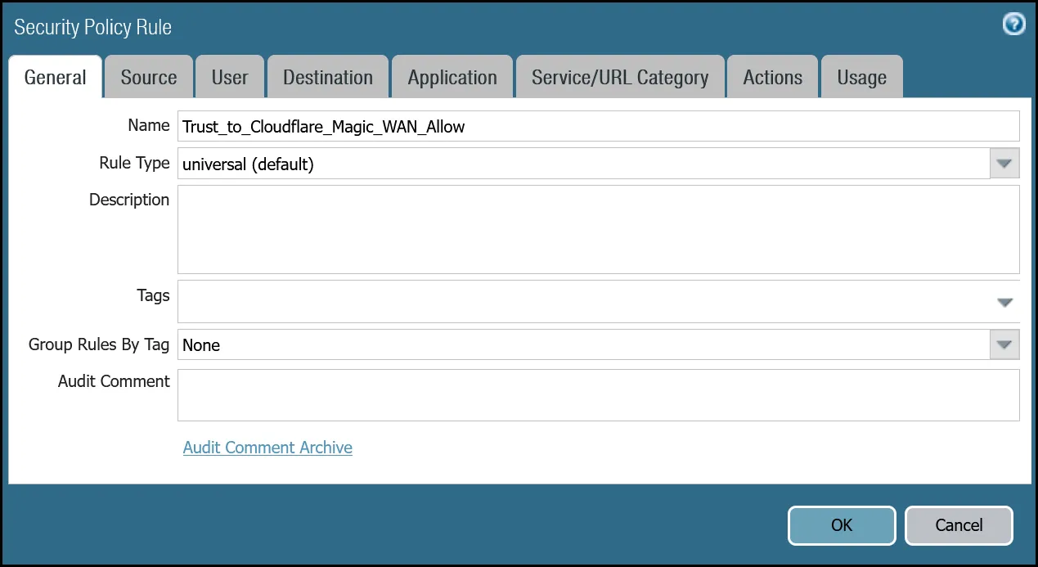Expand the Rule Type dropdown arrow
The width and height of the screenshot is (1038, 567).
1004,164
